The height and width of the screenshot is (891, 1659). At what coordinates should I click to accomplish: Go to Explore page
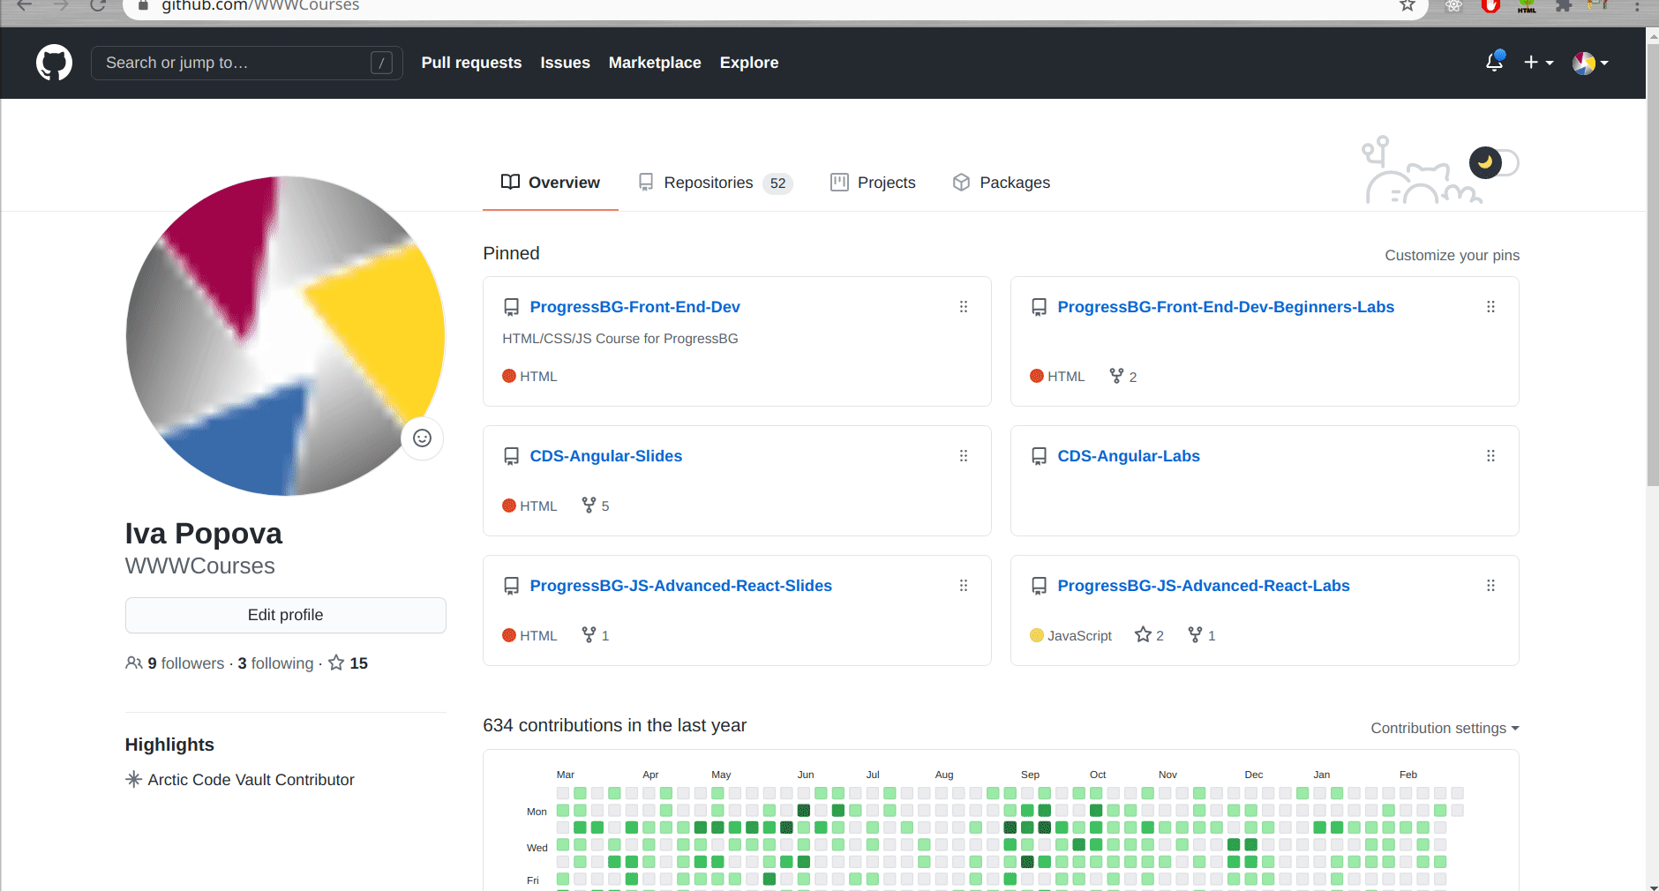[x=749, y=63]
